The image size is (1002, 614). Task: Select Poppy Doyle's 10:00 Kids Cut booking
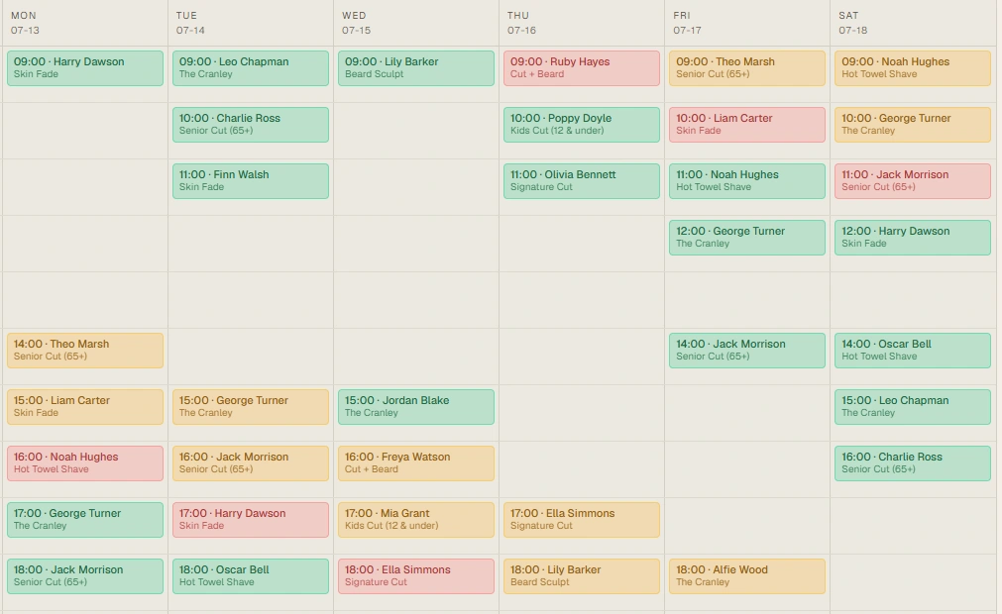[x=582, y=125]
